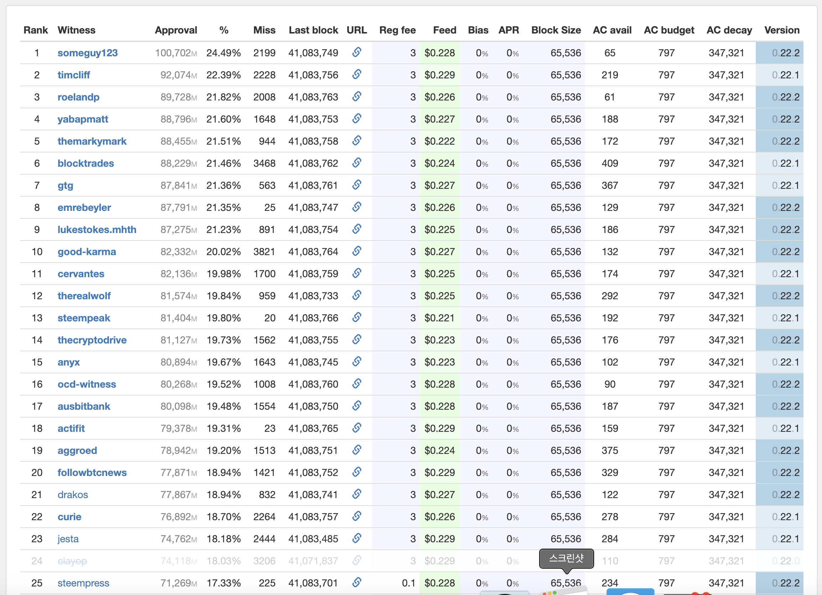Open curie witness link
The image size is (822, 595).
pos(69,517)
